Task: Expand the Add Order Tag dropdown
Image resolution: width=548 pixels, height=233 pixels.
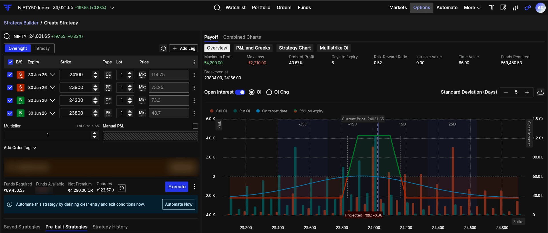Action: [20, 148]
